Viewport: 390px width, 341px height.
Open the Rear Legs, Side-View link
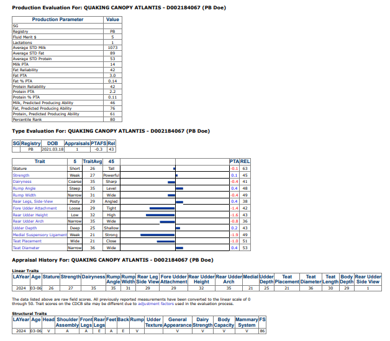click(33, 201)
